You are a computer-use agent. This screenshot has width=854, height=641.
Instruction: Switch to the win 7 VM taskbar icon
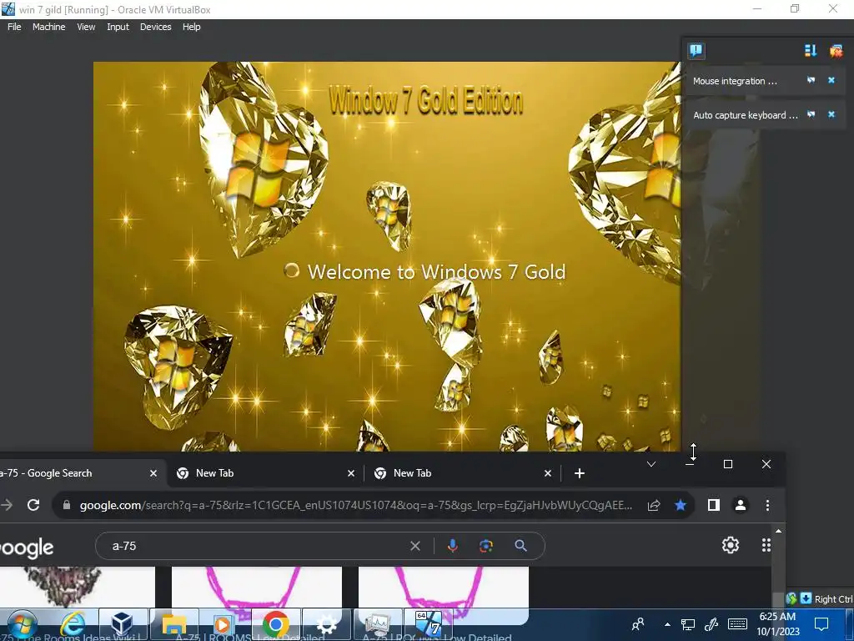pyautogui.click(x=429, y=624)
